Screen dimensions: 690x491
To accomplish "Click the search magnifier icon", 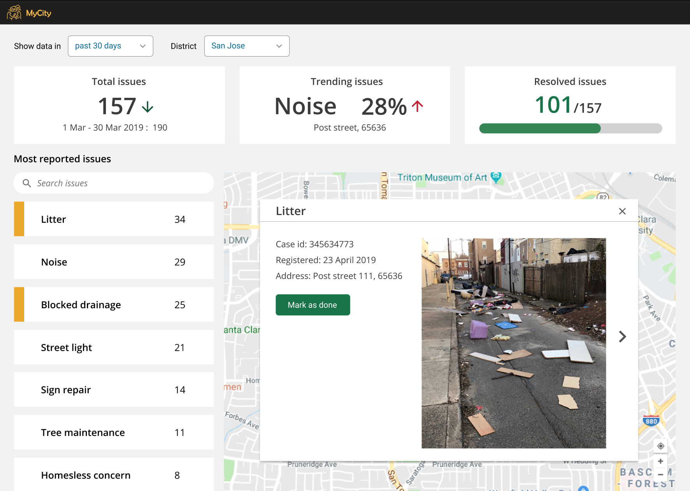I will [x=26, y=183].
